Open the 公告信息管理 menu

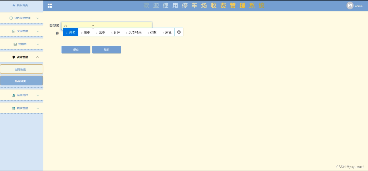[x=21, y=18]
